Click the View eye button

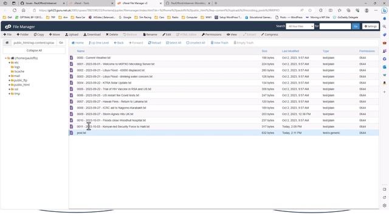232,35
